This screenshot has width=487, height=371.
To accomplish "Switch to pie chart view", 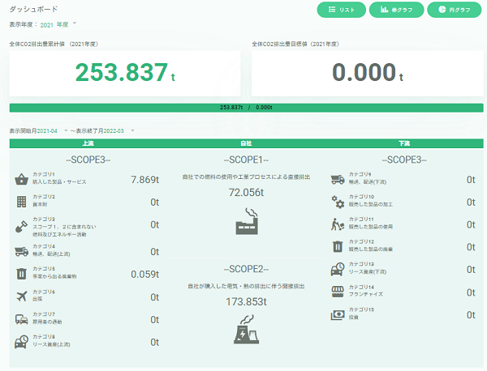I will coord(455,10).
